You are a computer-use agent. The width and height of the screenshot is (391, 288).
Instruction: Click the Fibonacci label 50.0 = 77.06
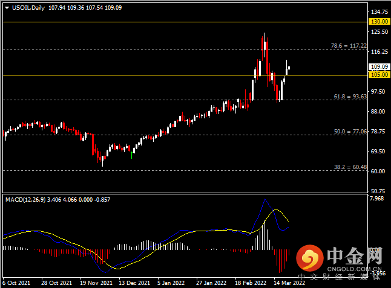pos(350,132)
